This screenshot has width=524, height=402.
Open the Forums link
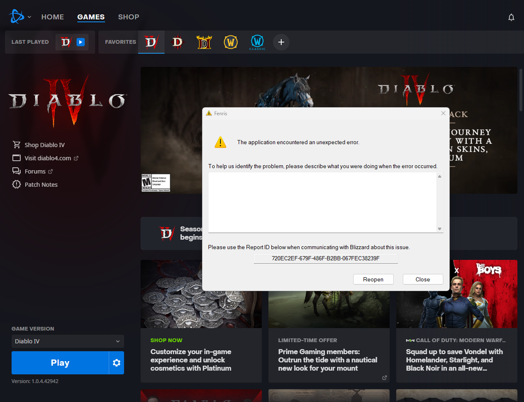[x=35, y=171]
